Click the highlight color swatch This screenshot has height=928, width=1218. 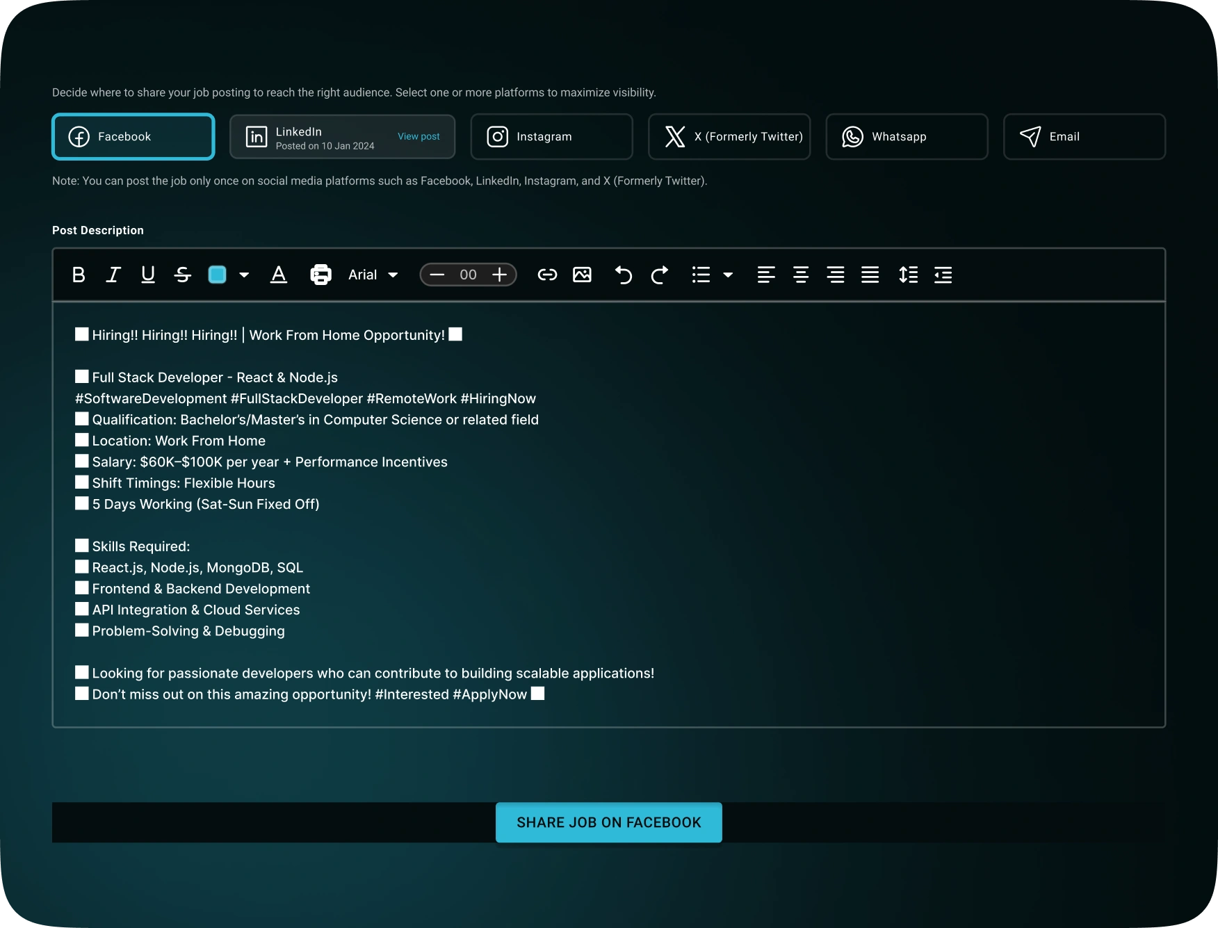pos(217,275)
